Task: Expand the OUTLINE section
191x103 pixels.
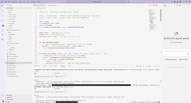Action: pyautogui.click(x=9, y=95)
